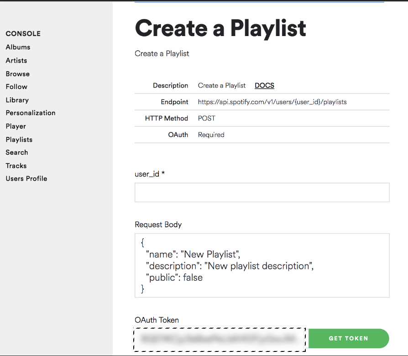
Task: Click the 'Request Body' label
Action: point(158,225)
